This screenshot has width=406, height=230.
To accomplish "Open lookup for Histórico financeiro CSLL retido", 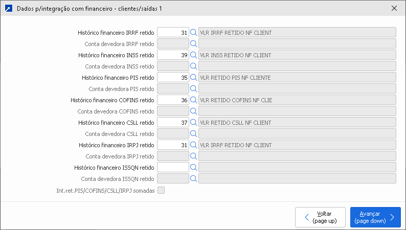I will tap(194, 122).
